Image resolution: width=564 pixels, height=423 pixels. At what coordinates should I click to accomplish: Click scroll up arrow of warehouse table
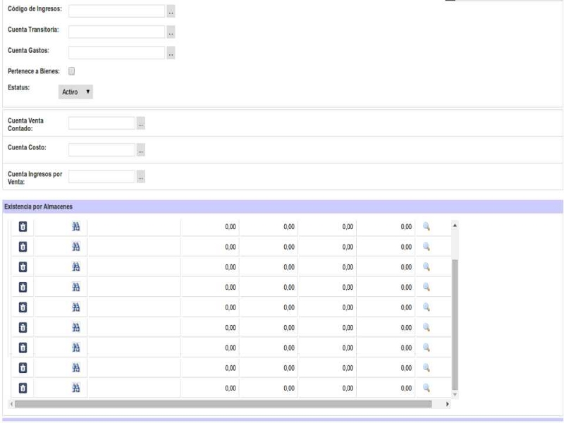[455, 226]
